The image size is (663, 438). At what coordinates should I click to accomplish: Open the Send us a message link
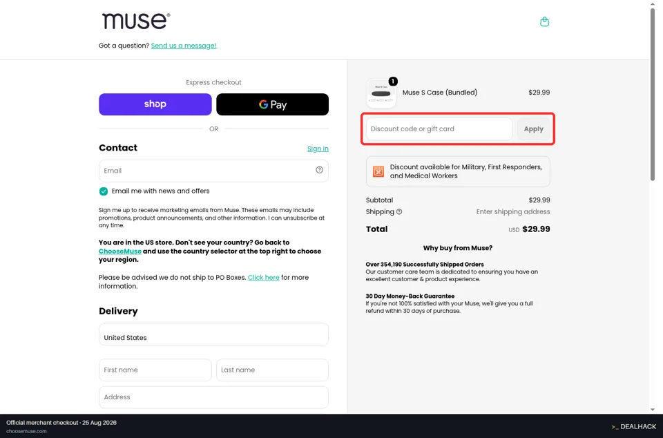click(184, 46)
